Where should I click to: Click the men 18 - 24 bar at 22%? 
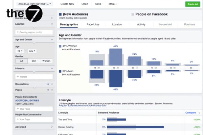[x=97, y=74]
